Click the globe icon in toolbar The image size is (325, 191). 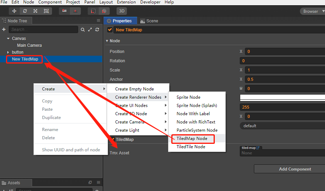(x=104, y=11)
